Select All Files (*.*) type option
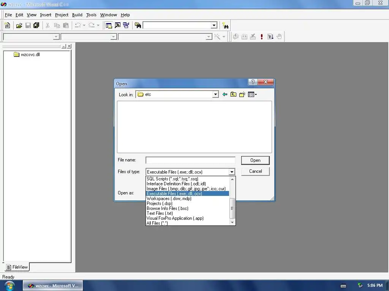This screenshot has width=389, height=291. point(187,223)
